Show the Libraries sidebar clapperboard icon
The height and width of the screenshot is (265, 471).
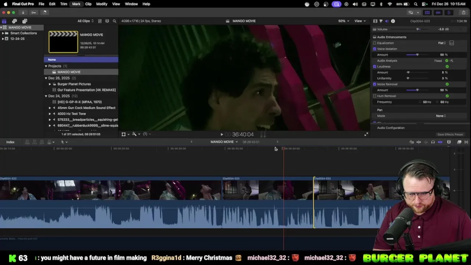tap(4, 21)
